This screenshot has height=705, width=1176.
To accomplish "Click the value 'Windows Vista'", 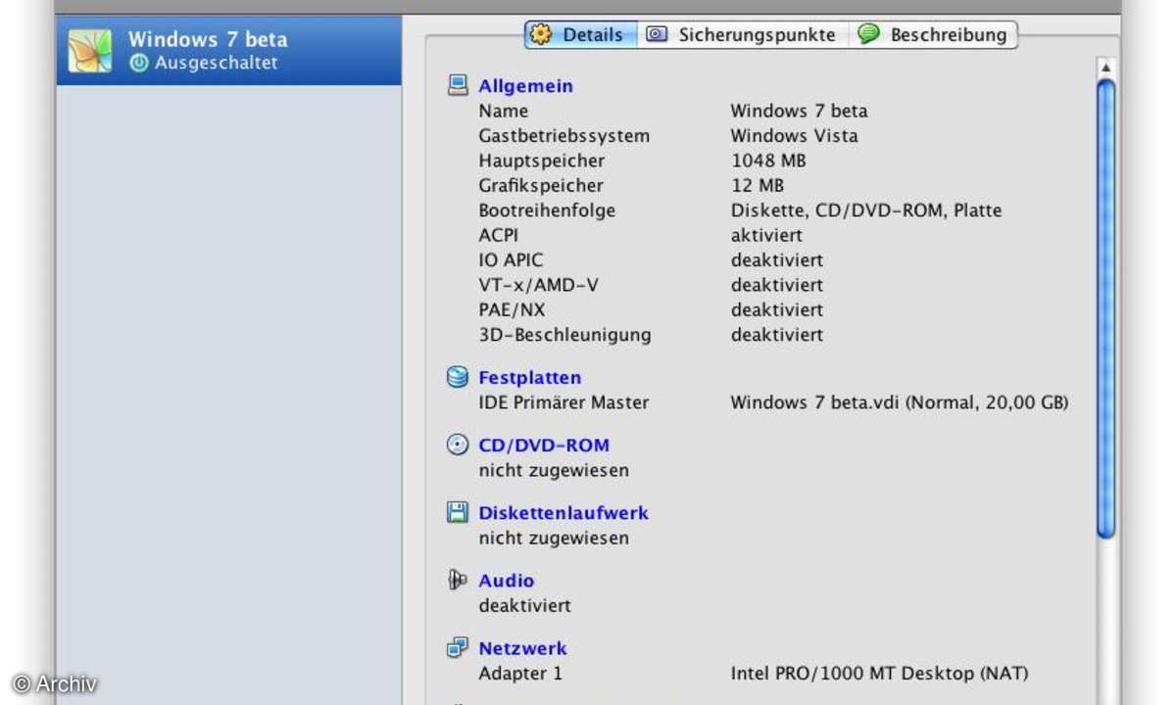I will (795, 136).
